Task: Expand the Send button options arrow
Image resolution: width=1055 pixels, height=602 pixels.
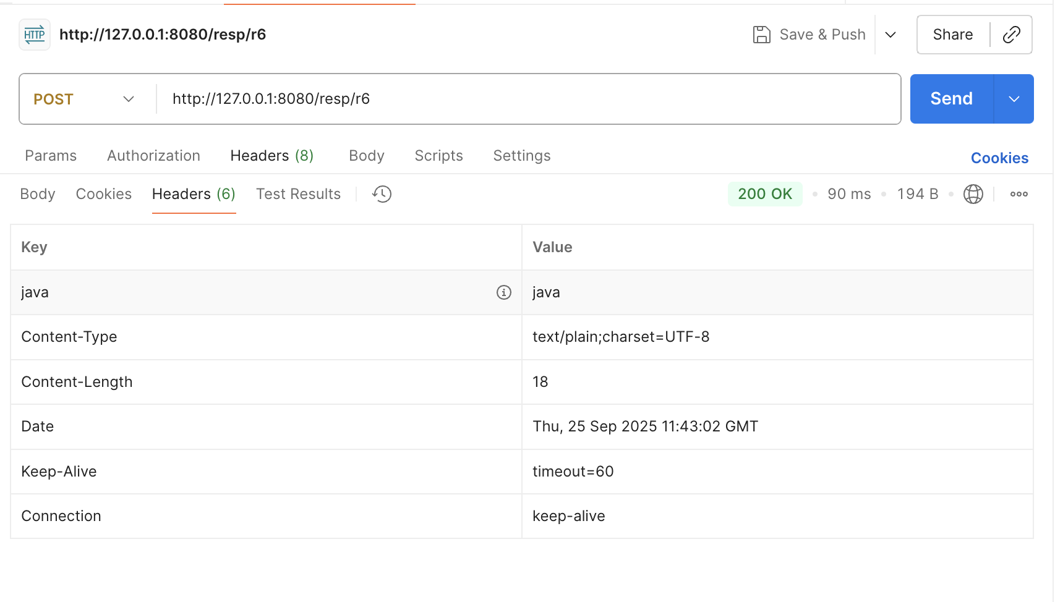Action: tap(1014, 99)
